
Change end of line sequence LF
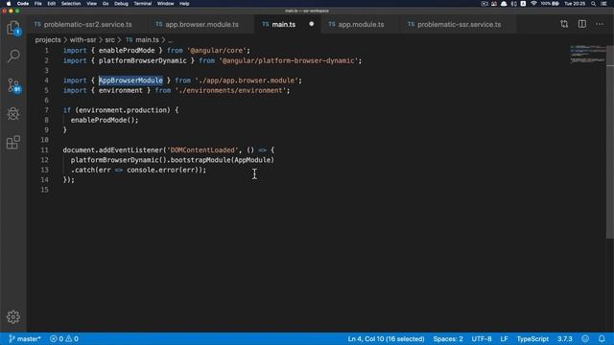pos(504,338)
